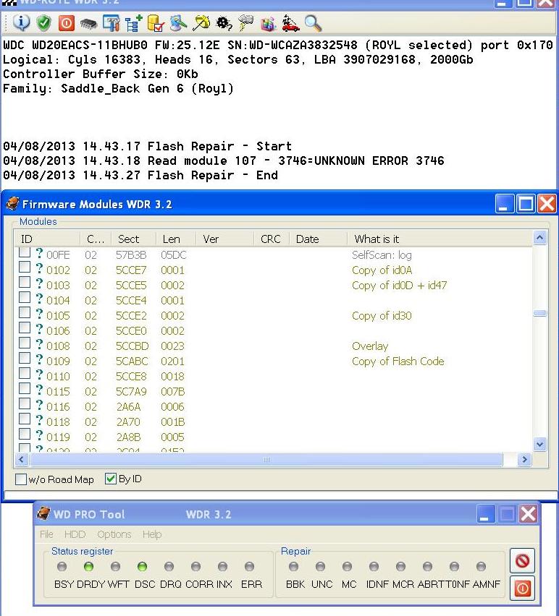
Task: Click the yellow umbrella toolbar icon
Action: click(x=201, y=23)
